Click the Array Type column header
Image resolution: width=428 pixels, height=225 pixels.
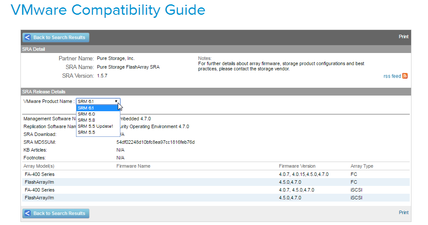[362, 166]
